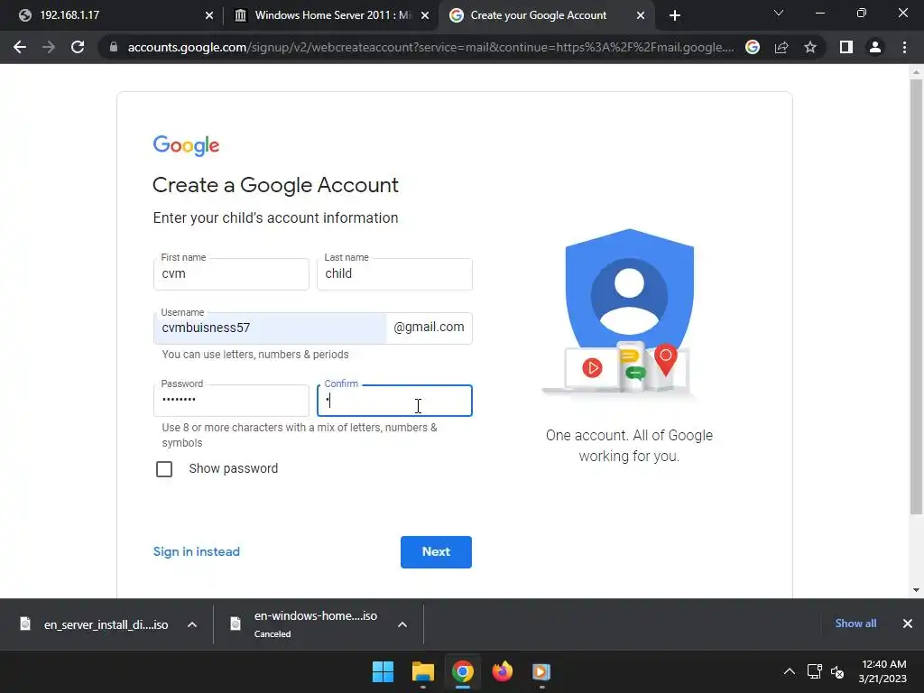Click the Google logo

[186, 145]
